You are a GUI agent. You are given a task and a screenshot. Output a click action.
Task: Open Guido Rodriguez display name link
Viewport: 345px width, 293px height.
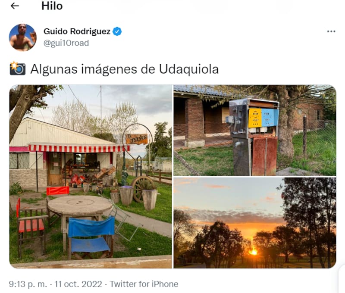coord(77,31)
